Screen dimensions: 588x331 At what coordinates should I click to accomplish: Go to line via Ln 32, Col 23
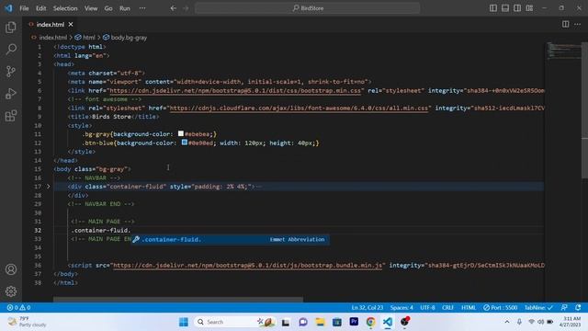(367, 307)
